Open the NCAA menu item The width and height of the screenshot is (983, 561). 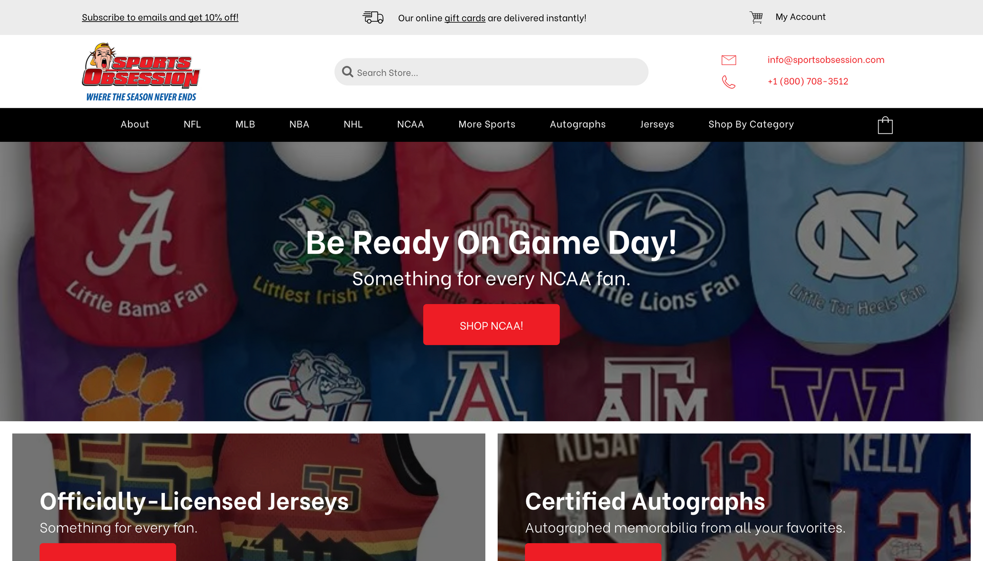tap(410, 124)
